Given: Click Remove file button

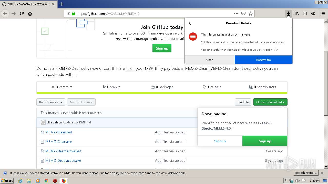Looking at the screenshot, I should point(263,60).
